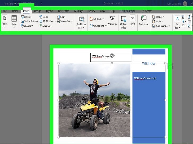Insert a SmartArt graphic

click(45, 26)
